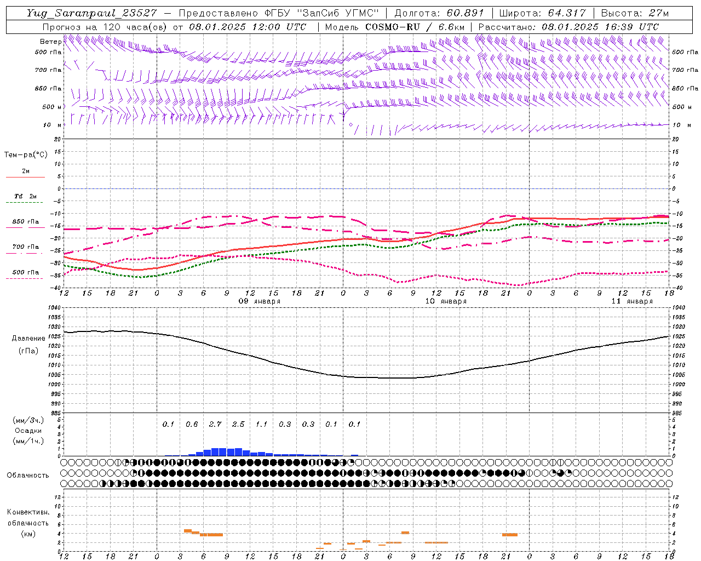
Task: Click 'Рассчитано: 08.01.2025 16:39 UTC' timestamp
Action: coord(568,27)
